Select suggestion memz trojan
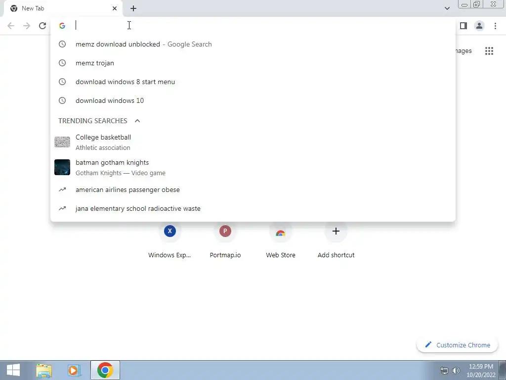 pyautogui.click(x=253, y=63)
